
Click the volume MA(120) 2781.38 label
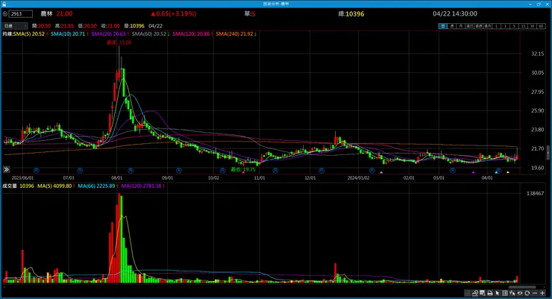pos(143,186)
